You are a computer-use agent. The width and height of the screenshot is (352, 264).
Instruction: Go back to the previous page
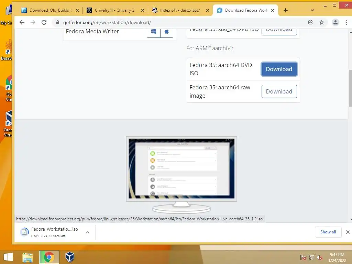22,22
